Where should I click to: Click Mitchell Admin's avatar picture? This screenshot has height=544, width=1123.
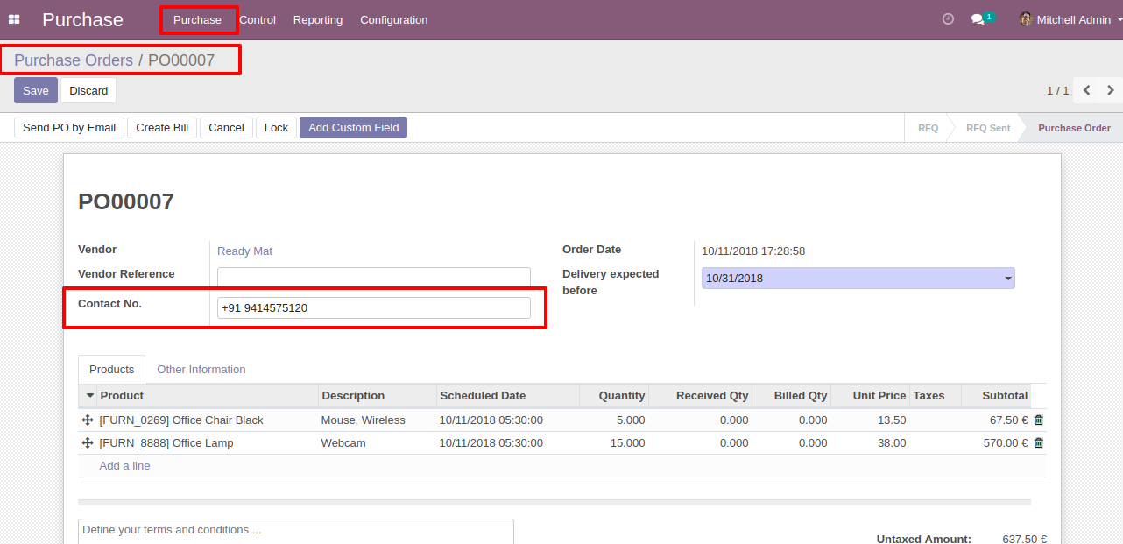click(x=1026, y=19)
